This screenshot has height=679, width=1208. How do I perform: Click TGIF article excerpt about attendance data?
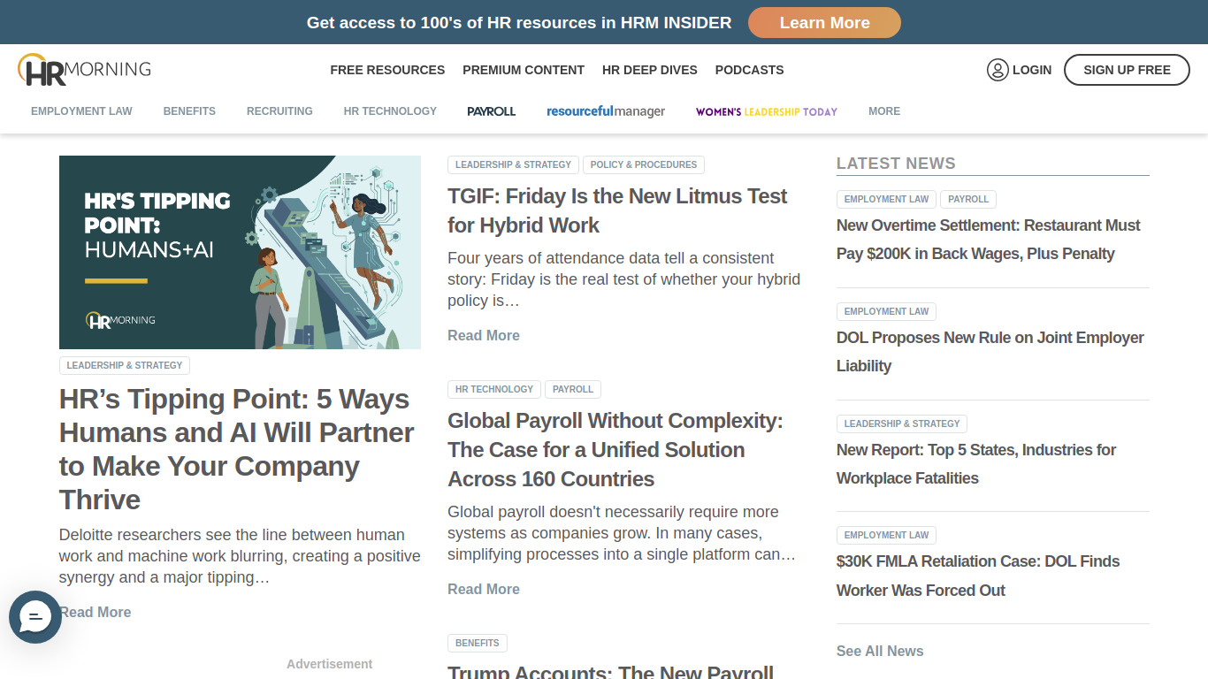[623, 279]
